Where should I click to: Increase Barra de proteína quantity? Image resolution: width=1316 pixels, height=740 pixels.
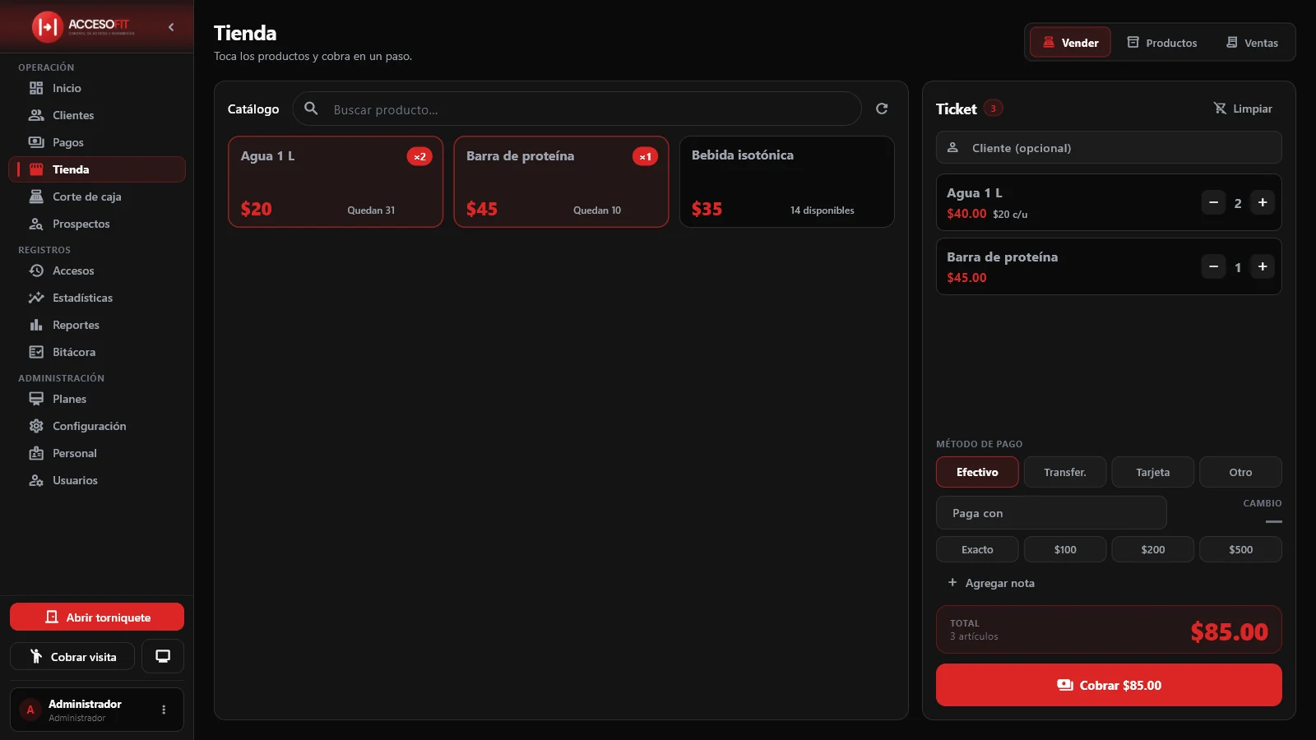click(x=1263, y=266)
